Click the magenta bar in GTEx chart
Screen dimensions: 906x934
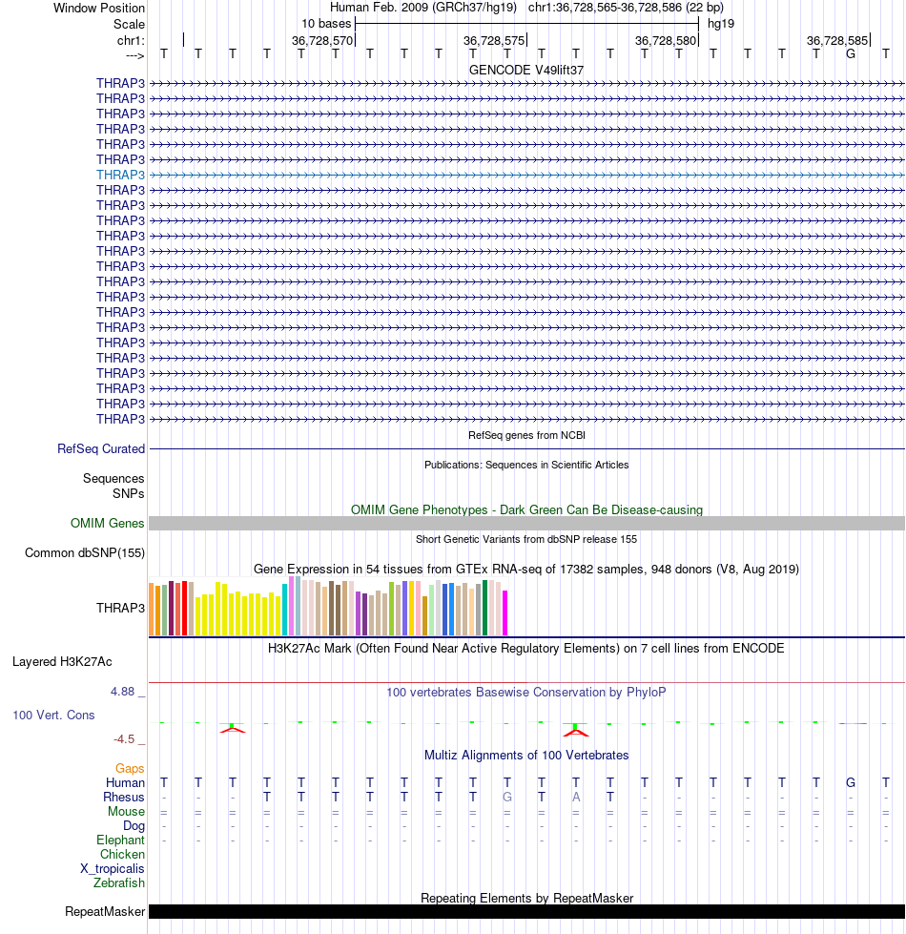505,612
